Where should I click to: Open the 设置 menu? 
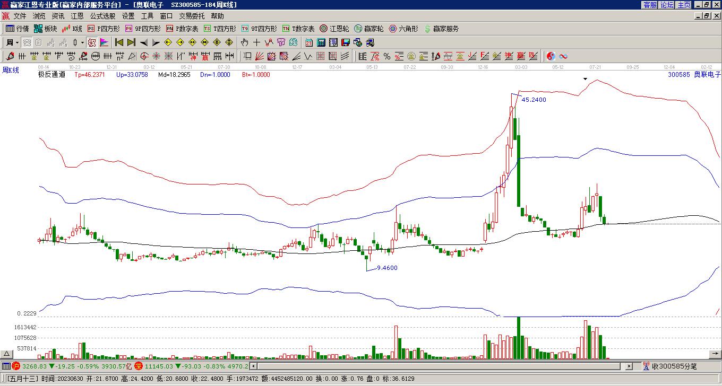click(128, 16)
